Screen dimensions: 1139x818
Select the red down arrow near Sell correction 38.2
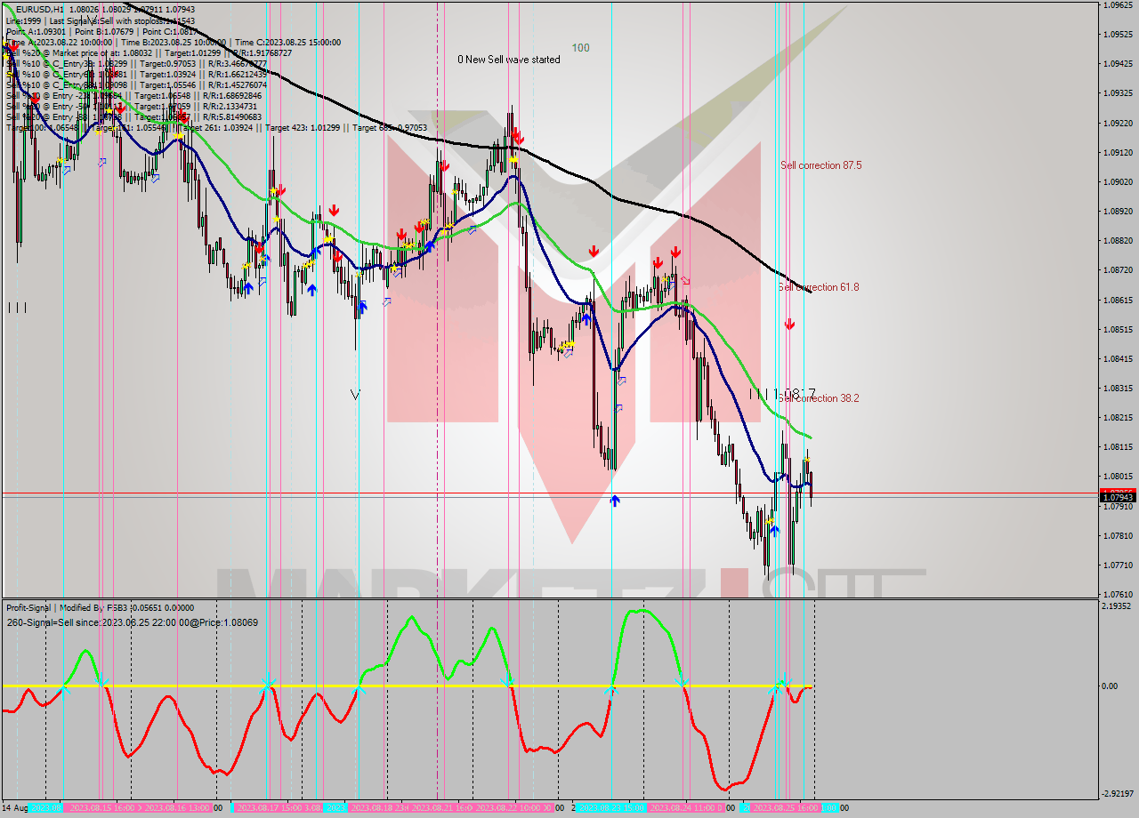(x=789, y=323)
